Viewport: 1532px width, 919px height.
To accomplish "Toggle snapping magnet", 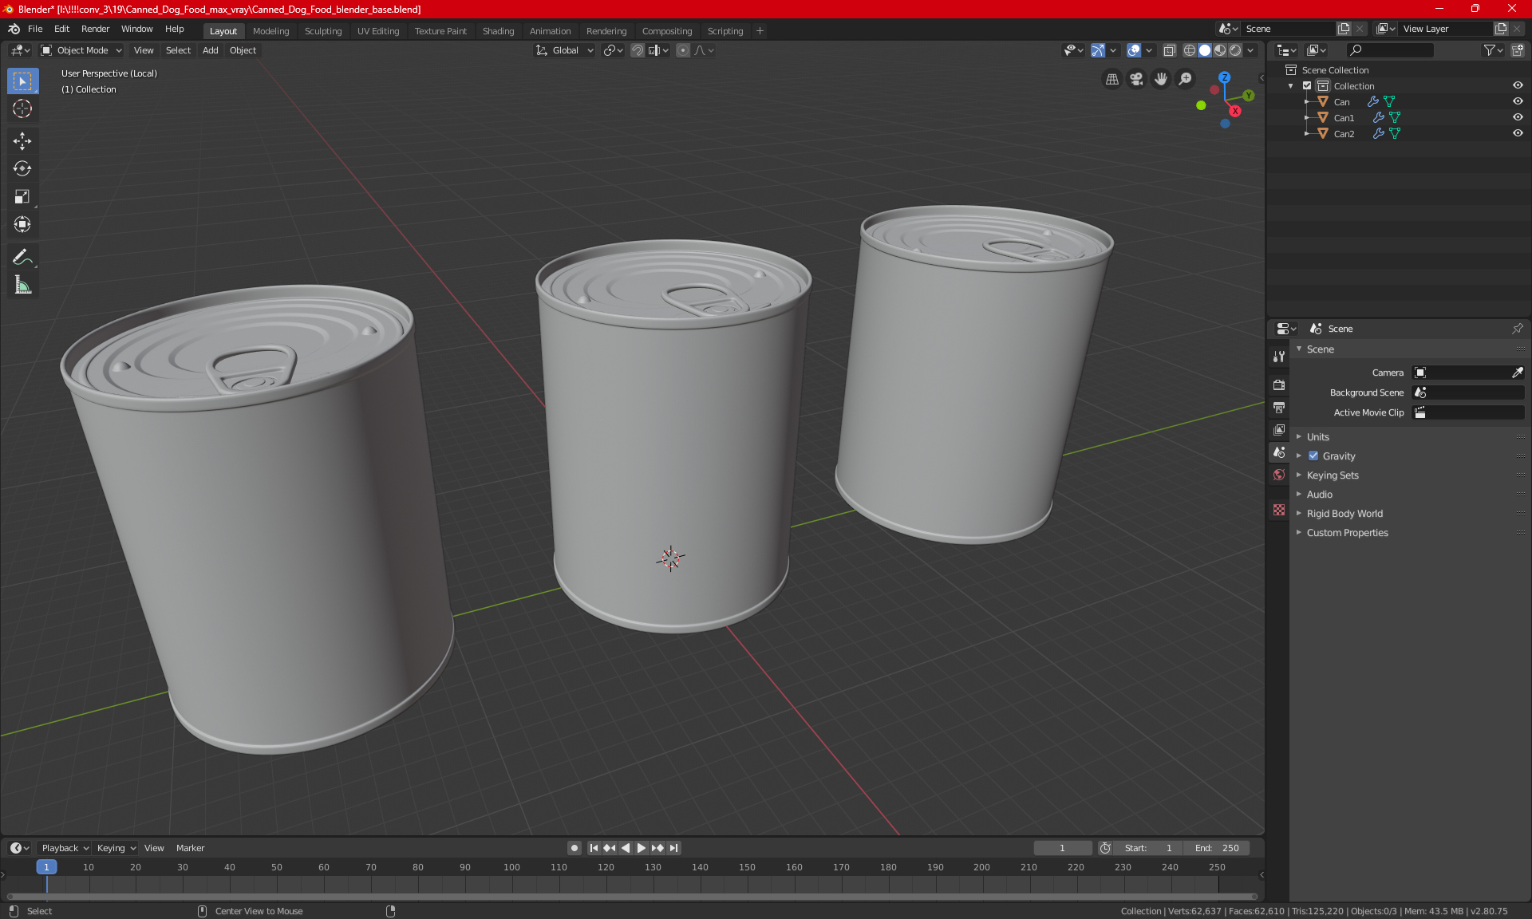I will click(x=638, y=50).
